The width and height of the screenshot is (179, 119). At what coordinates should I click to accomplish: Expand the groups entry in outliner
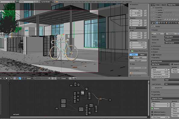[x=156, y=20]
